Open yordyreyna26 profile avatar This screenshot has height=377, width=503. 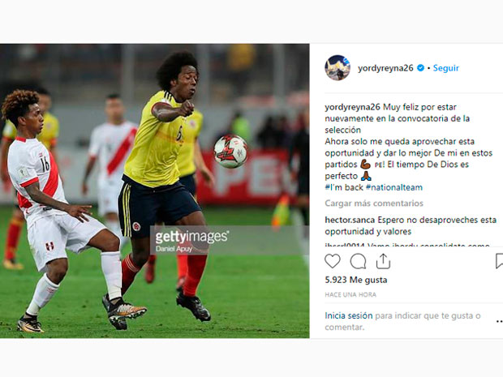[x=337, y=67]
